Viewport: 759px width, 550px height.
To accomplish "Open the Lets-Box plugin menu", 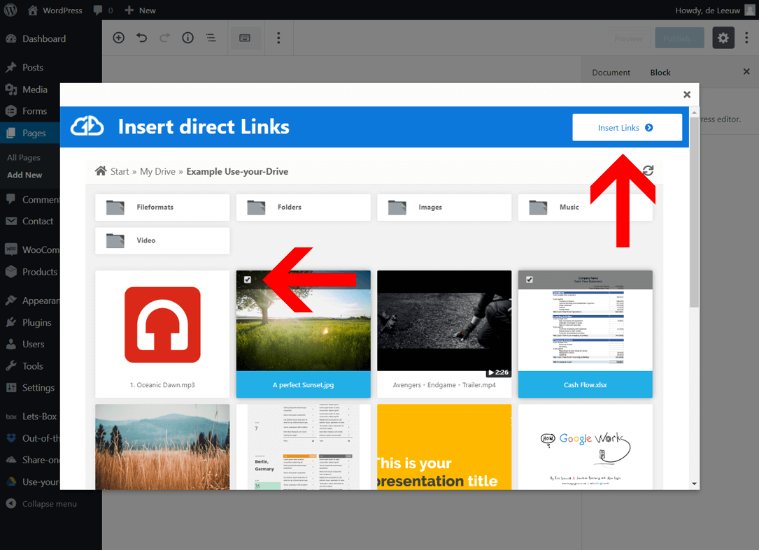I will click(31, 417).
